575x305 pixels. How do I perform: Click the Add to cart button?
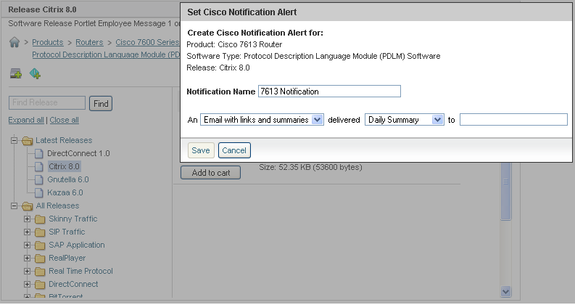[210, 173]
